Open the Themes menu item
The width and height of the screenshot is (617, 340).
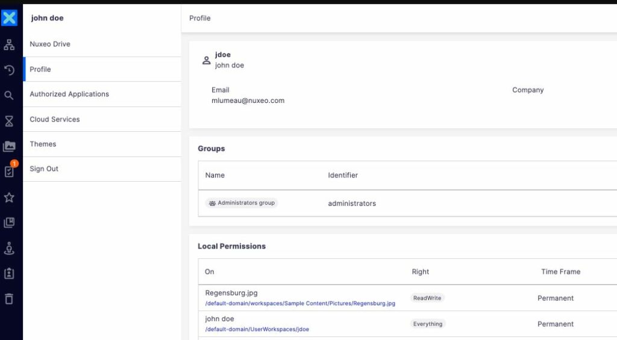click(102, 144)
